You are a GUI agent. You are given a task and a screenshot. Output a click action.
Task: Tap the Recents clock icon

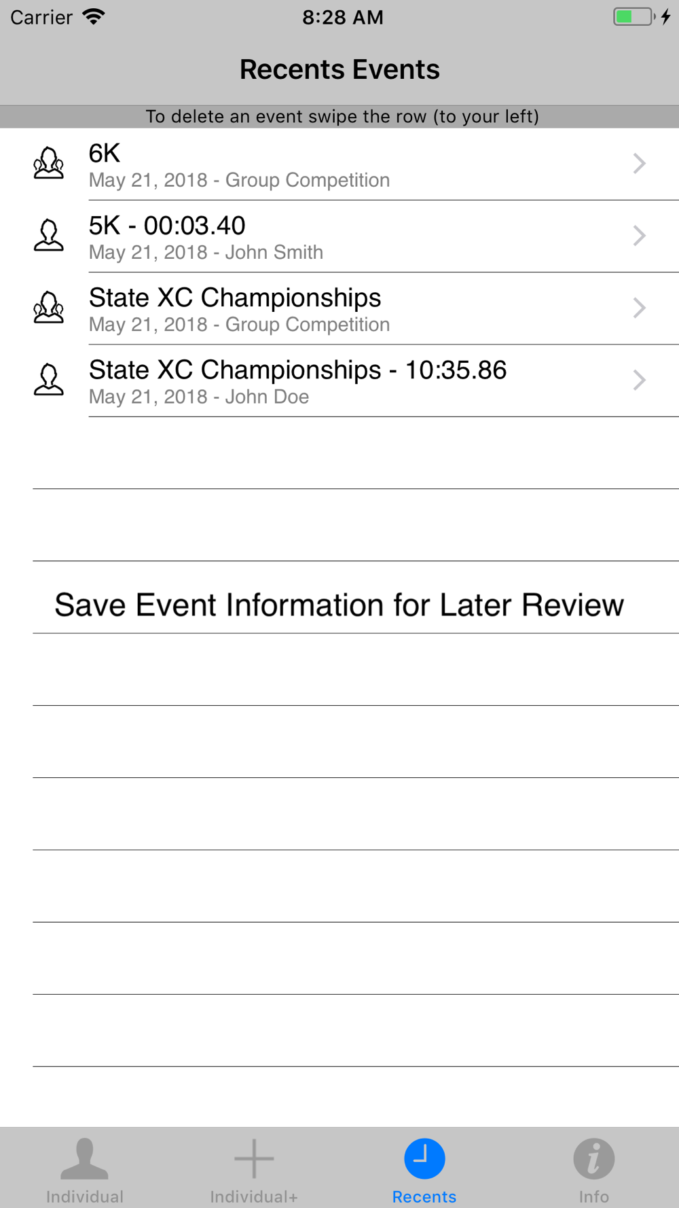click(424, 1158)
